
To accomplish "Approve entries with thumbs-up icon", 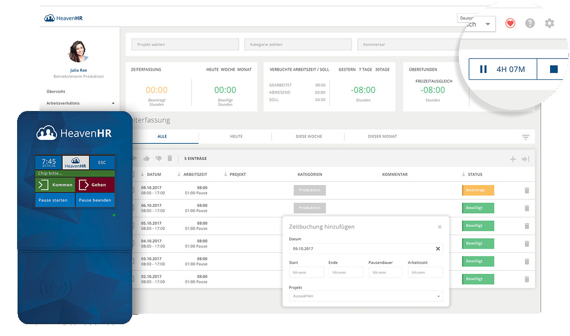I will pyautogui.click(x=146, y=159).
